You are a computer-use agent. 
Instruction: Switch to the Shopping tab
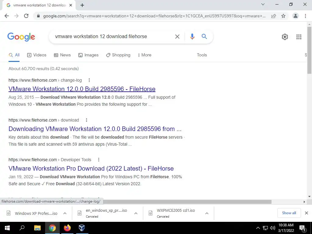pos(118,55)
